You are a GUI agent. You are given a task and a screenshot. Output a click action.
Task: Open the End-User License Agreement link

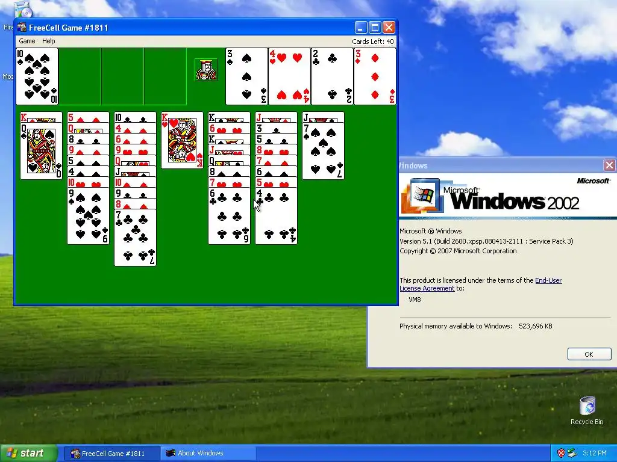coord(481,284)
